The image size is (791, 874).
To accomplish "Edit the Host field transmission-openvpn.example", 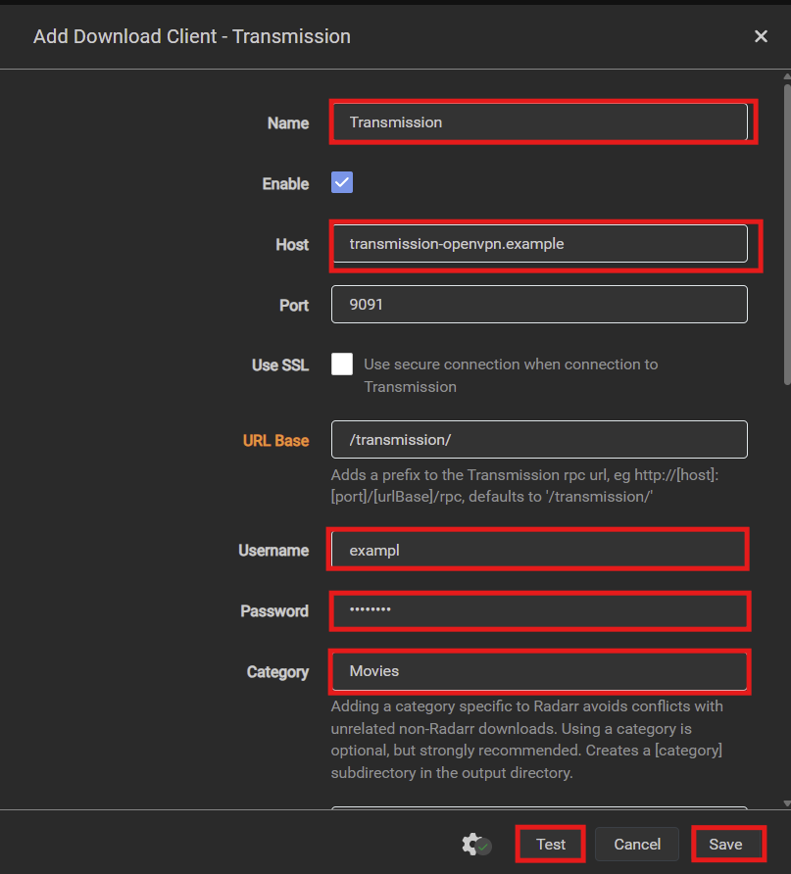I will pos(539,244).
